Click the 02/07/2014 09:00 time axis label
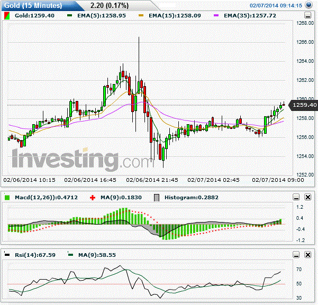The width and height of the screenshot is (318, 305). [x=278, y=180]
